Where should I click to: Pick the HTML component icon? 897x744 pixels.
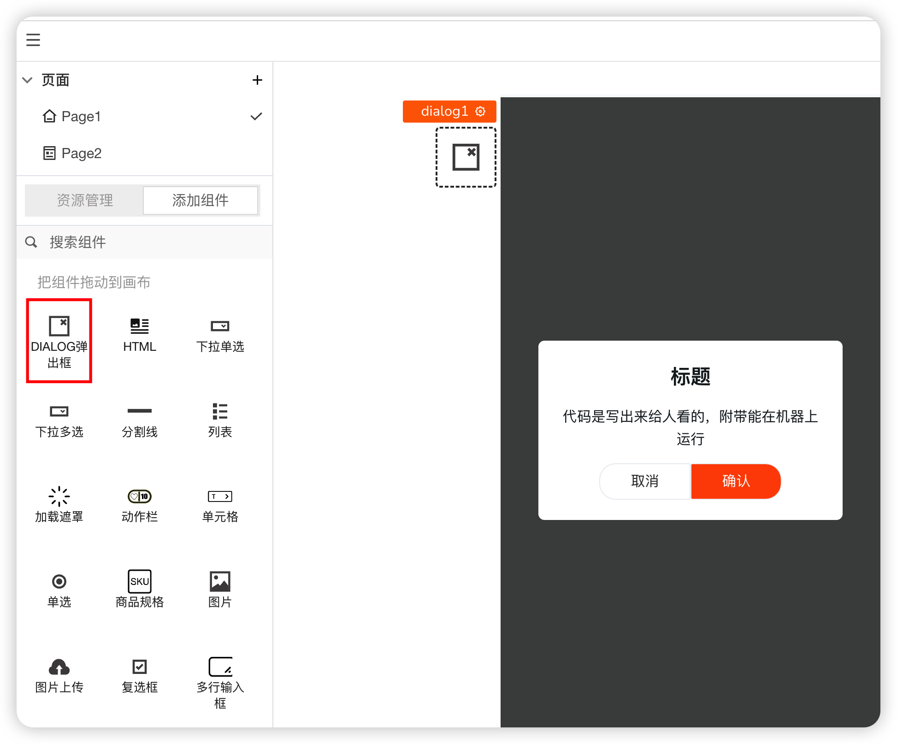click(x=139, y=326)
